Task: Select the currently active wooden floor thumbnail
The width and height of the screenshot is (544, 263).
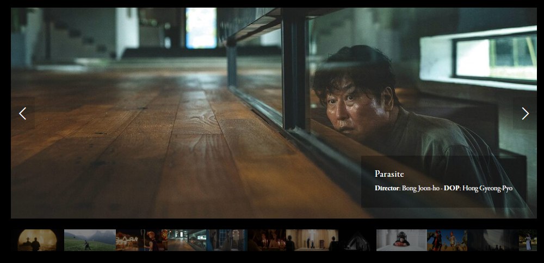Action: click(x=187, y=240)
